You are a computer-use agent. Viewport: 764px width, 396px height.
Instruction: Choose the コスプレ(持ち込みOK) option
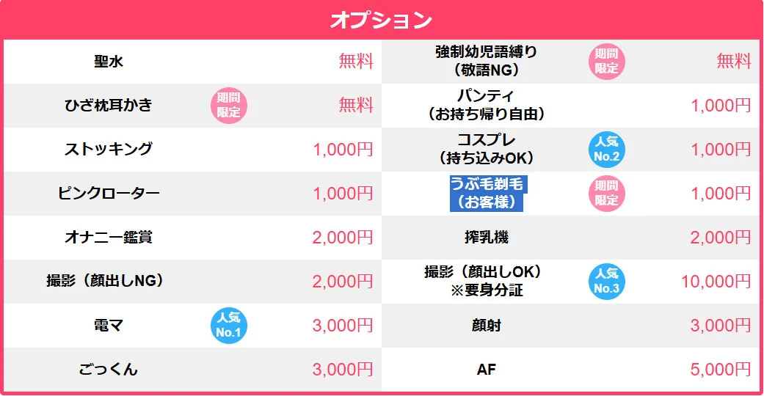[x=487, y=149]
